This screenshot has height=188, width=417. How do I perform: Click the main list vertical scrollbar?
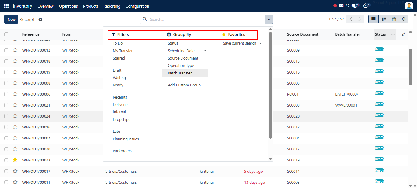pos(410,67)
